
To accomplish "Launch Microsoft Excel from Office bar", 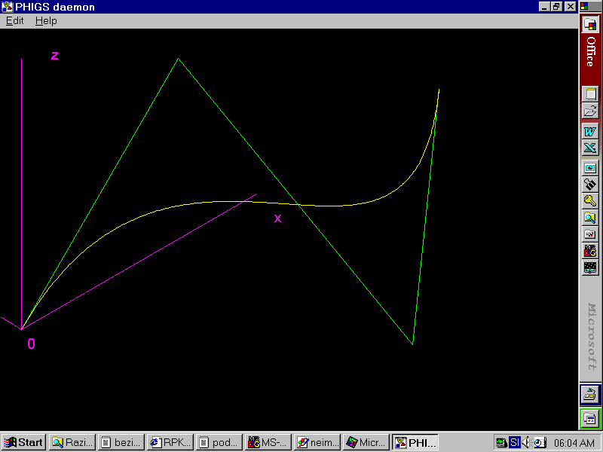I will [x=590, y=148].
